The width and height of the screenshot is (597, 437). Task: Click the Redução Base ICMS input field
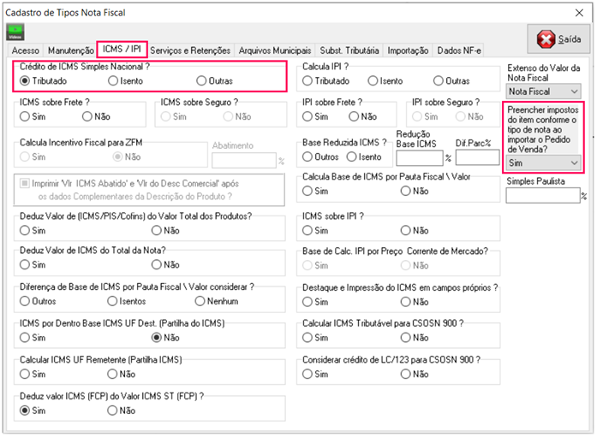click(419, 157)
